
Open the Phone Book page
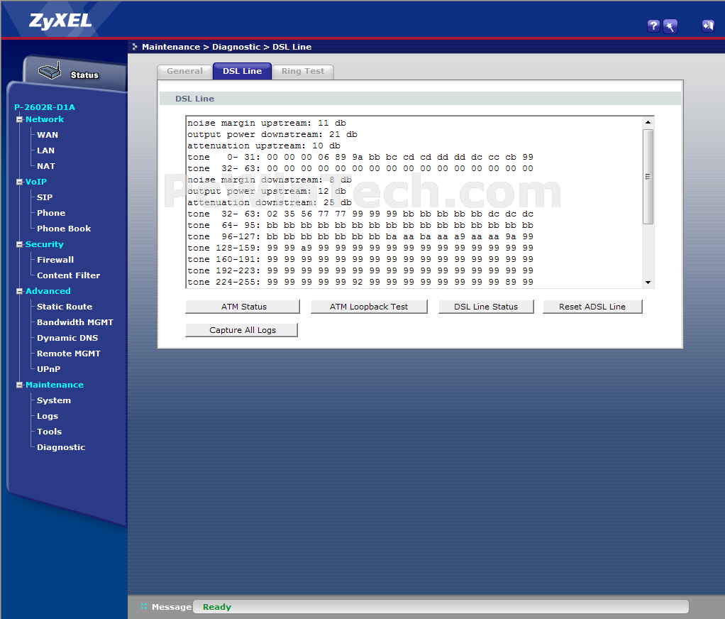click(x=64, y=229)
